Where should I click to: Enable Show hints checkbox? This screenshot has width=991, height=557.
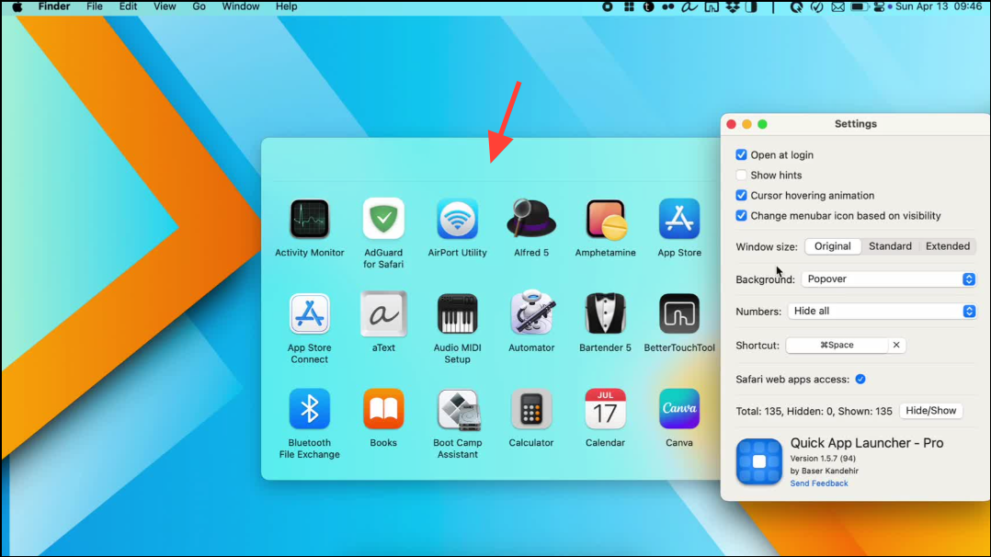(x=741, y=176)
